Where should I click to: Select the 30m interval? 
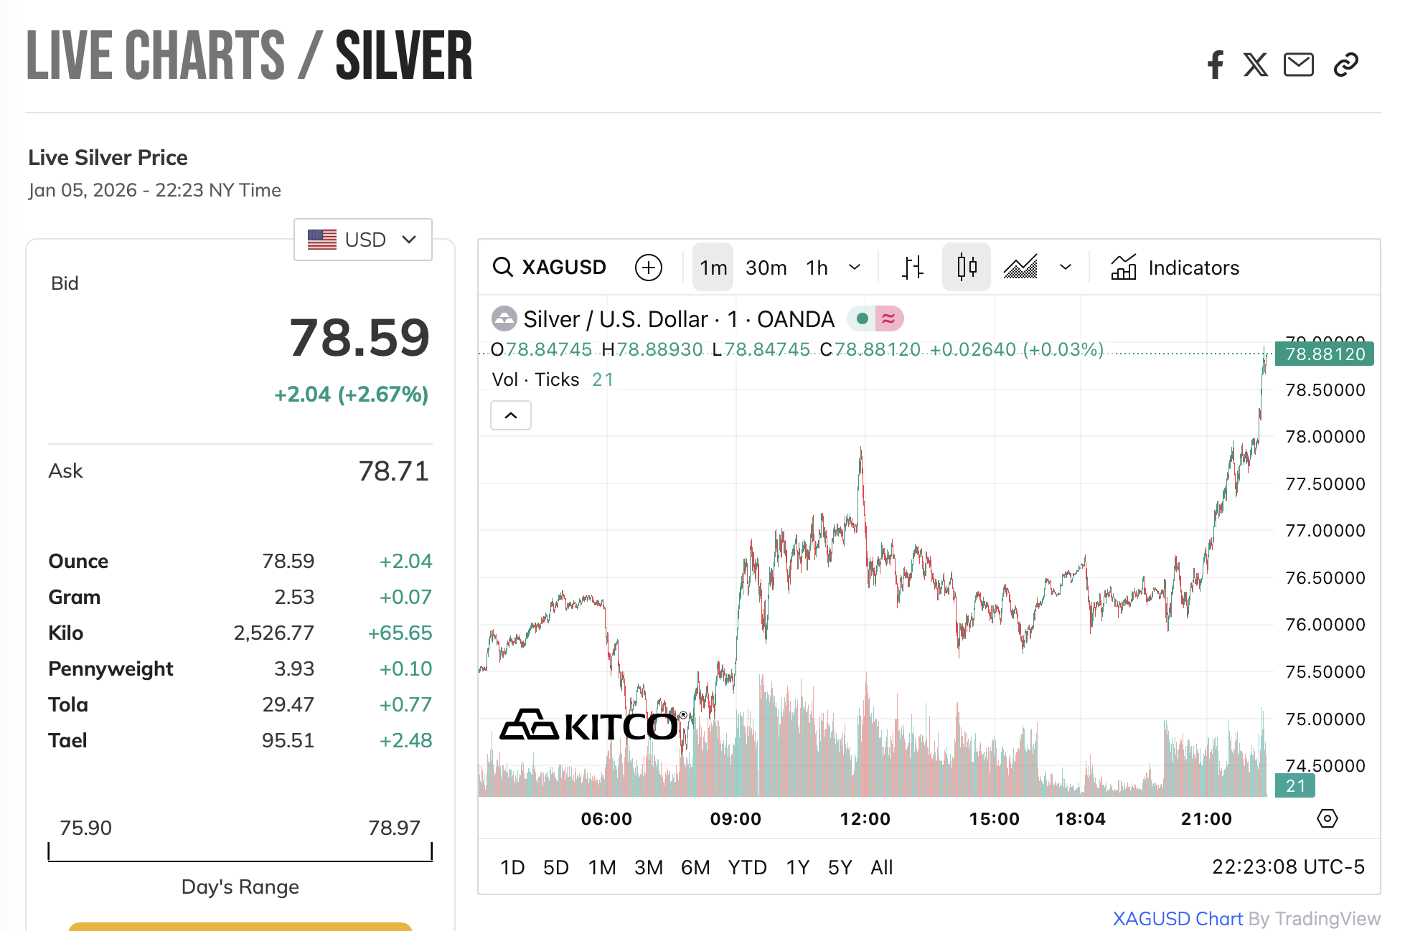(766, 268)
